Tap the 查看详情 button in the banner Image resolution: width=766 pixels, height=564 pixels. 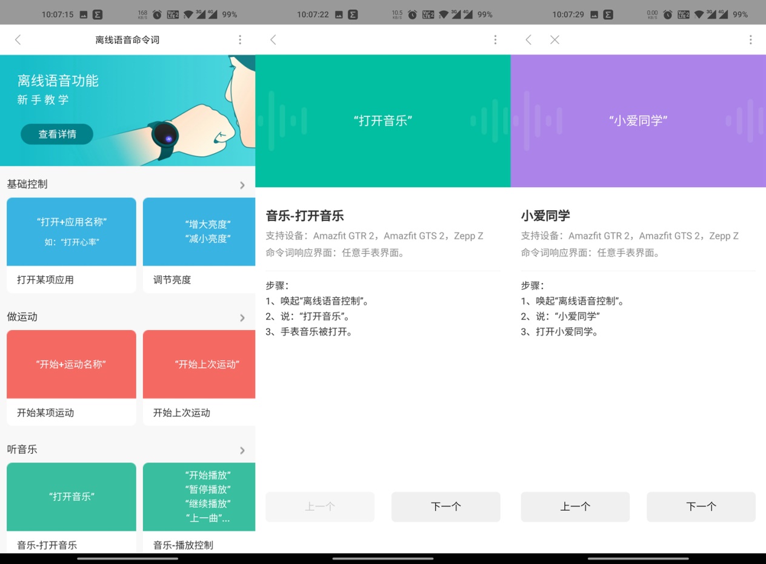click(x=56, y=134)
